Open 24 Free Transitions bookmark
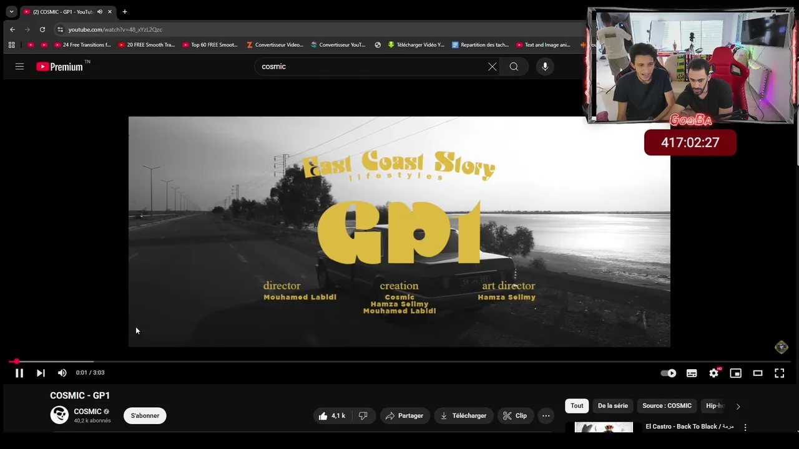The image size is (799, 449). click(82, 45)
